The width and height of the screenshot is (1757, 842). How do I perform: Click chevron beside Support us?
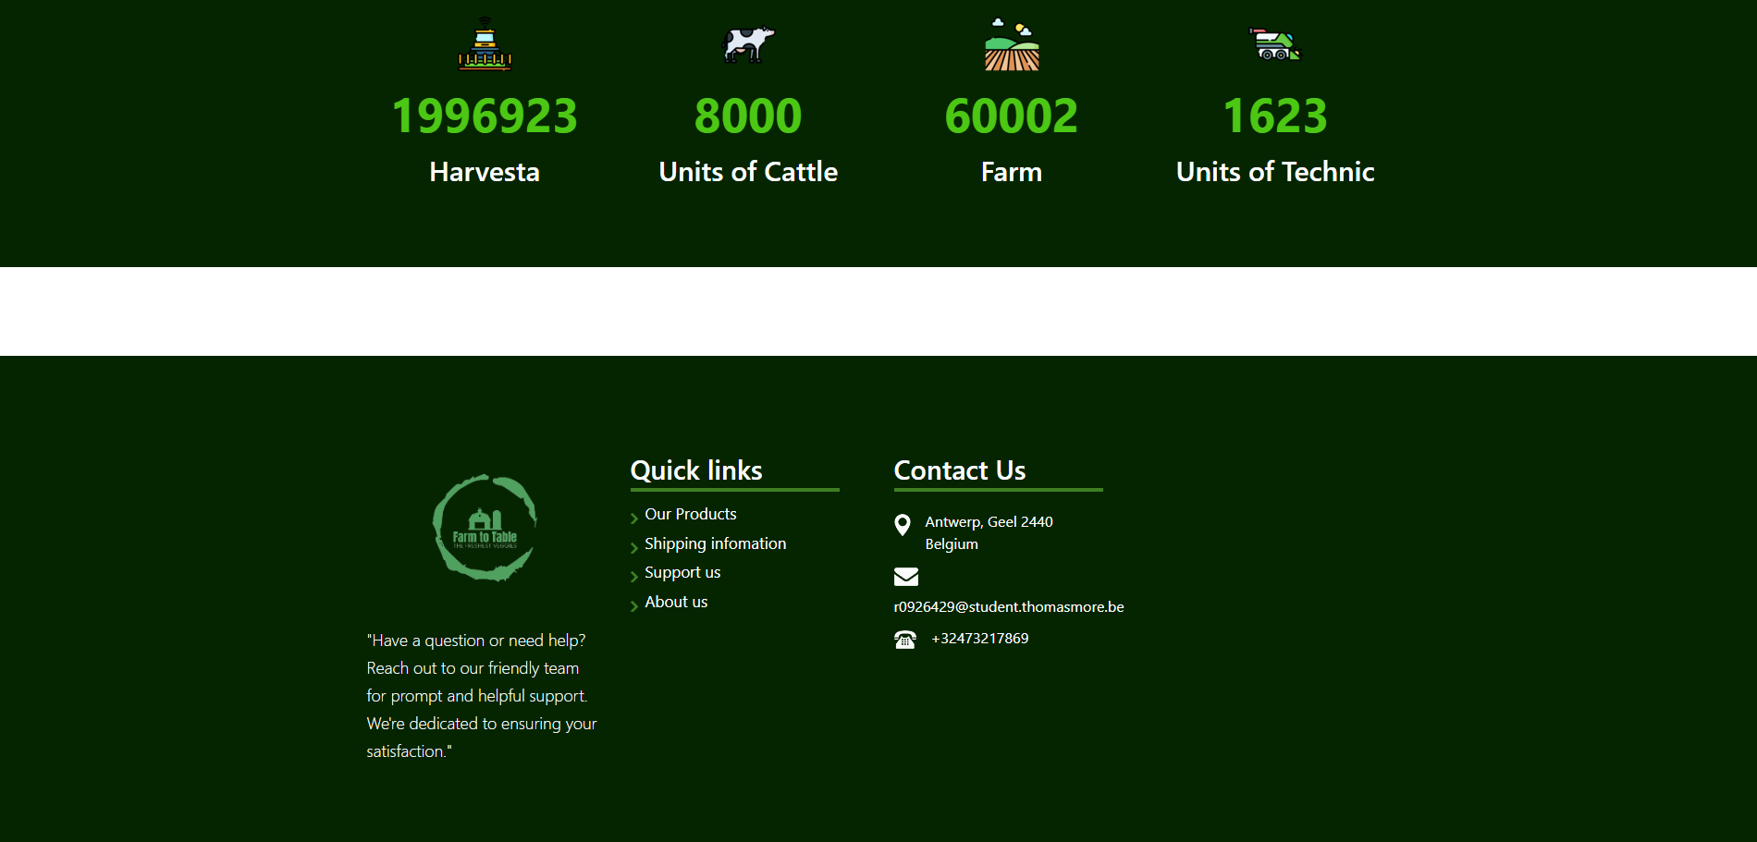[634, 577]
